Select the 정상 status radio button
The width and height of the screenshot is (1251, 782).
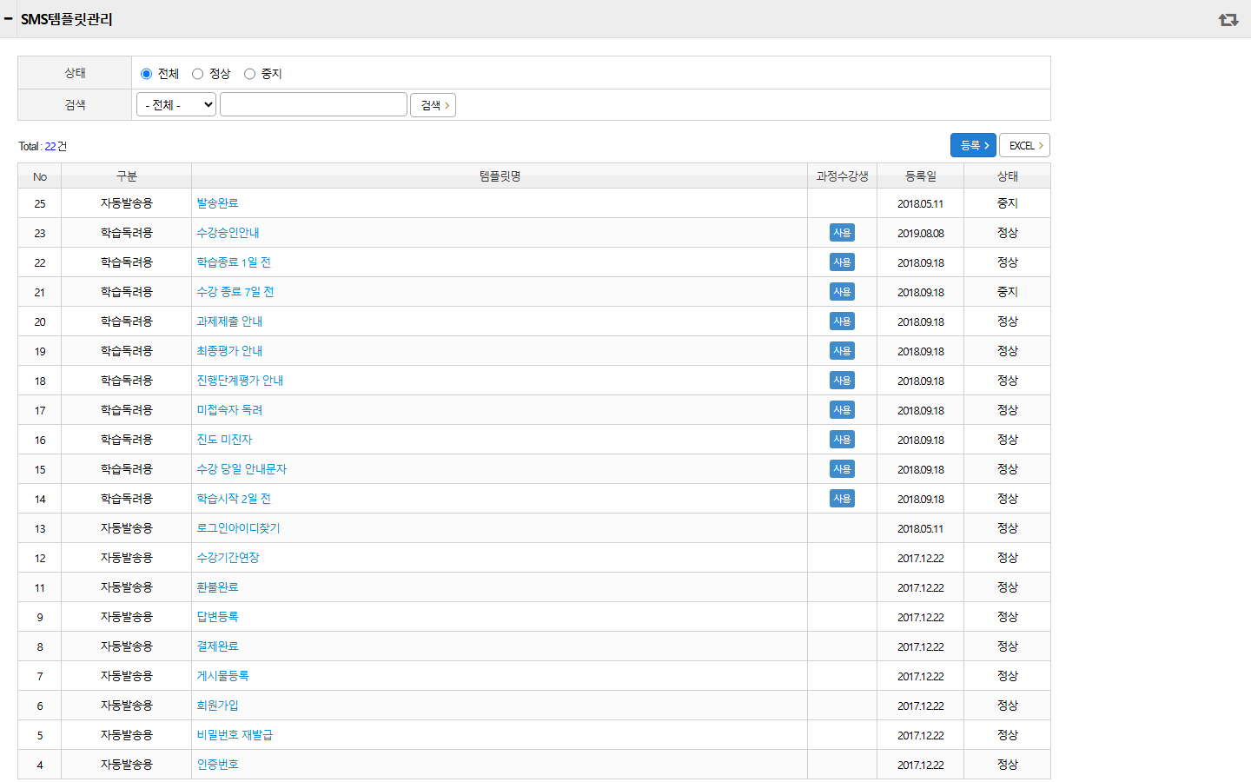tap(197, 74)
